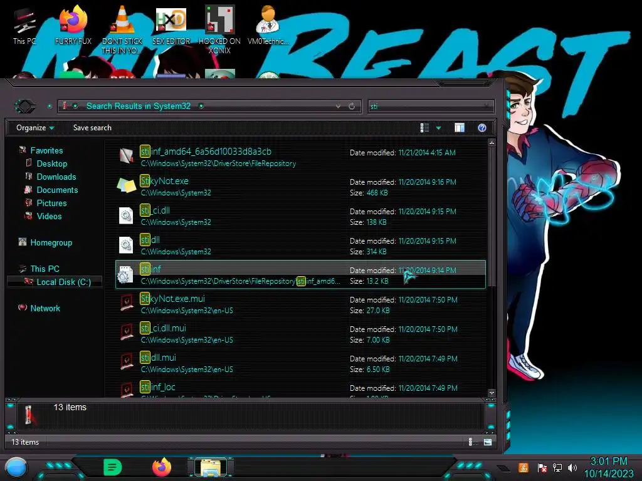Viewport: 642px width, 481px height.
Task: Switch to large icons view in status bar
Action: pyautogui.click(x=487, y=442)
